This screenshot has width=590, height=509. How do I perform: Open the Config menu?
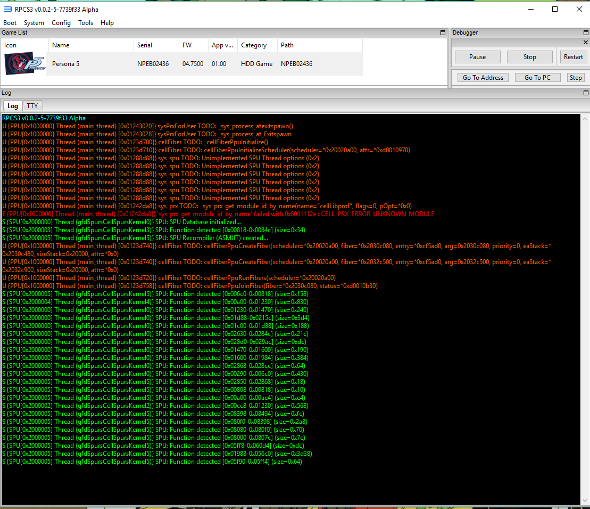pos(61,23)
